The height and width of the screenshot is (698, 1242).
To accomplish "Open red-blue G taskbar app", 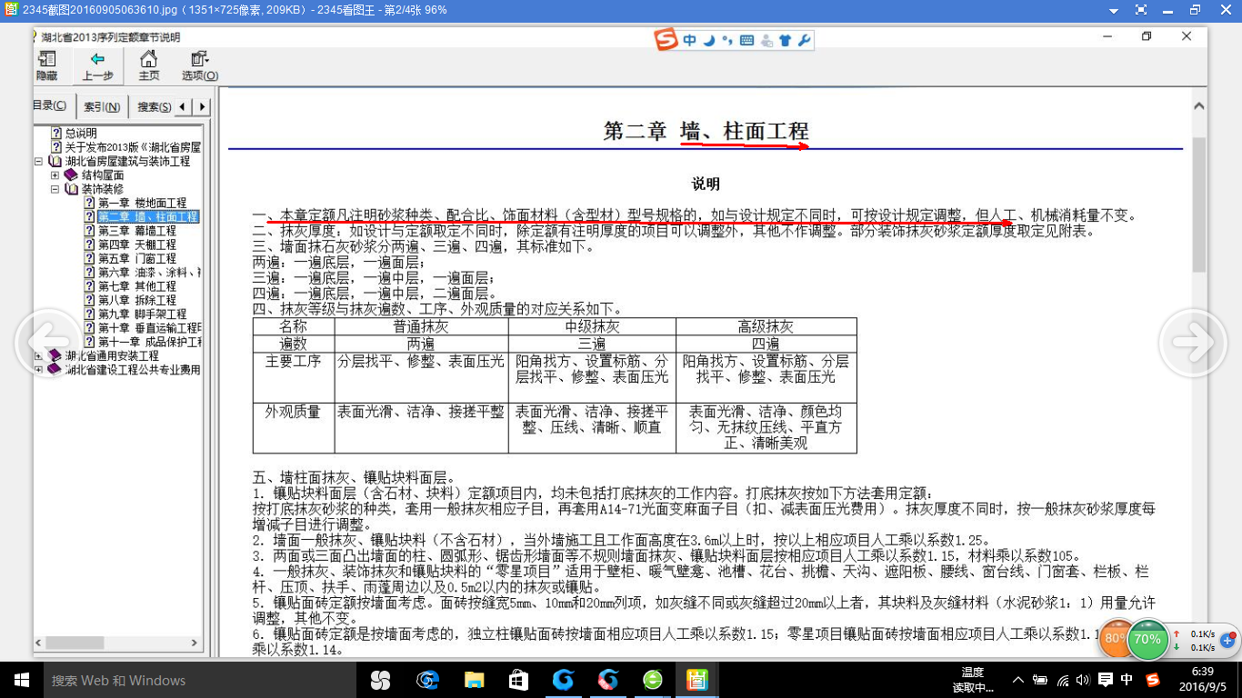I will pos(608,680).
